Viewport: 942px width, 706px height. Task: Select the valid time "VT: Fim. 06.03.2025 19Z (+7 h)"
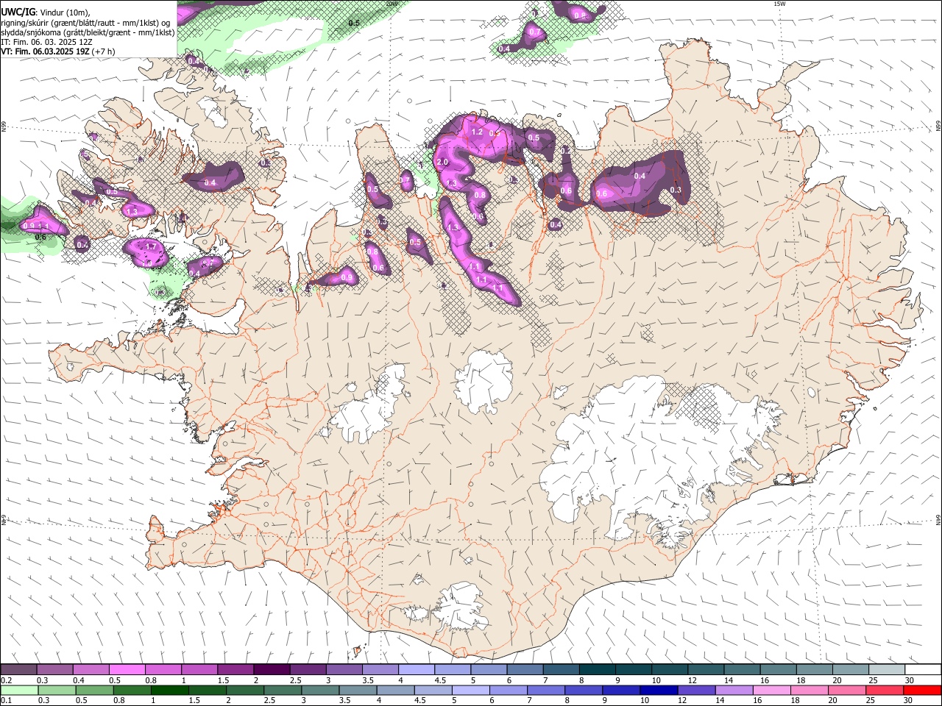point(57,51)
